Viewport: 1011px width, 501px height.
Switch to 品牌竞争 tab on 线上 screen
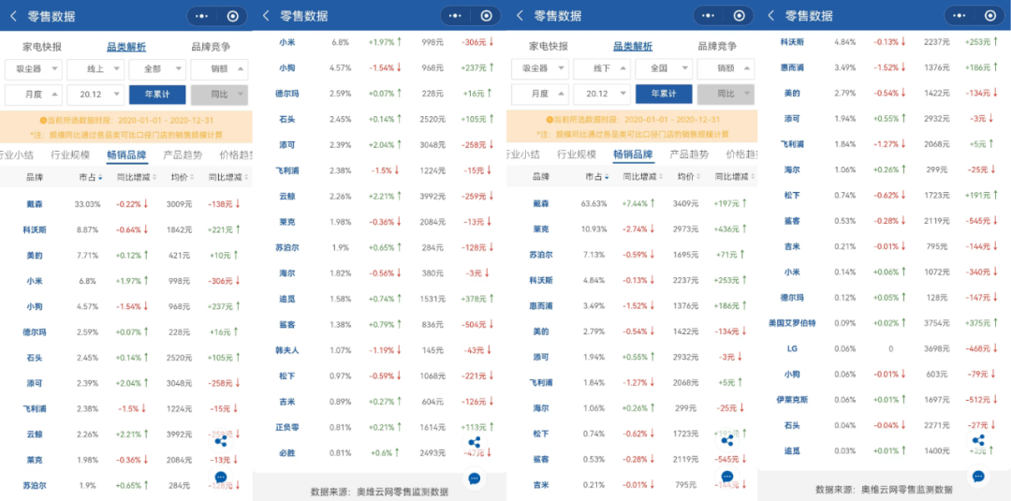click(212, 47)
